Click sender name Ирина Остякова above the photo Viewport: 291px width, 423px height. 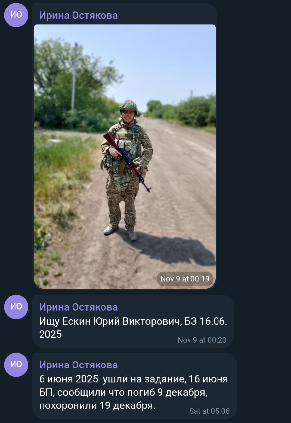point(78,15)
